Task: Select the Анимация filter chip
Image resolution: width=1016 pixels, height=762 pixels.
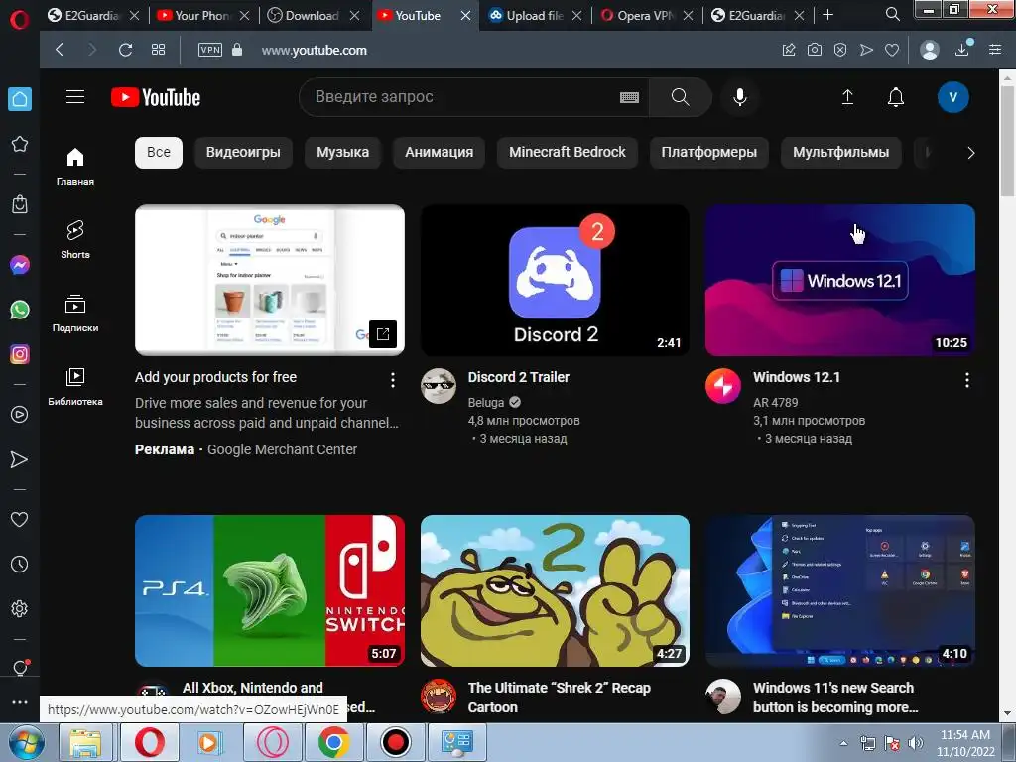Action: 439,152
